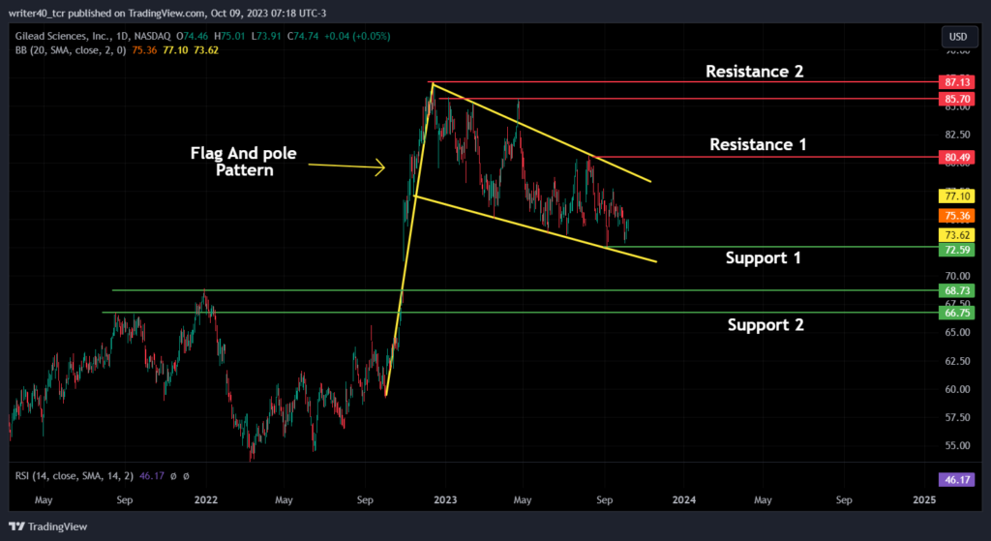Click the writer40_tcr published caption
This screenshot has width=991, height=541.
coord(167,14)
